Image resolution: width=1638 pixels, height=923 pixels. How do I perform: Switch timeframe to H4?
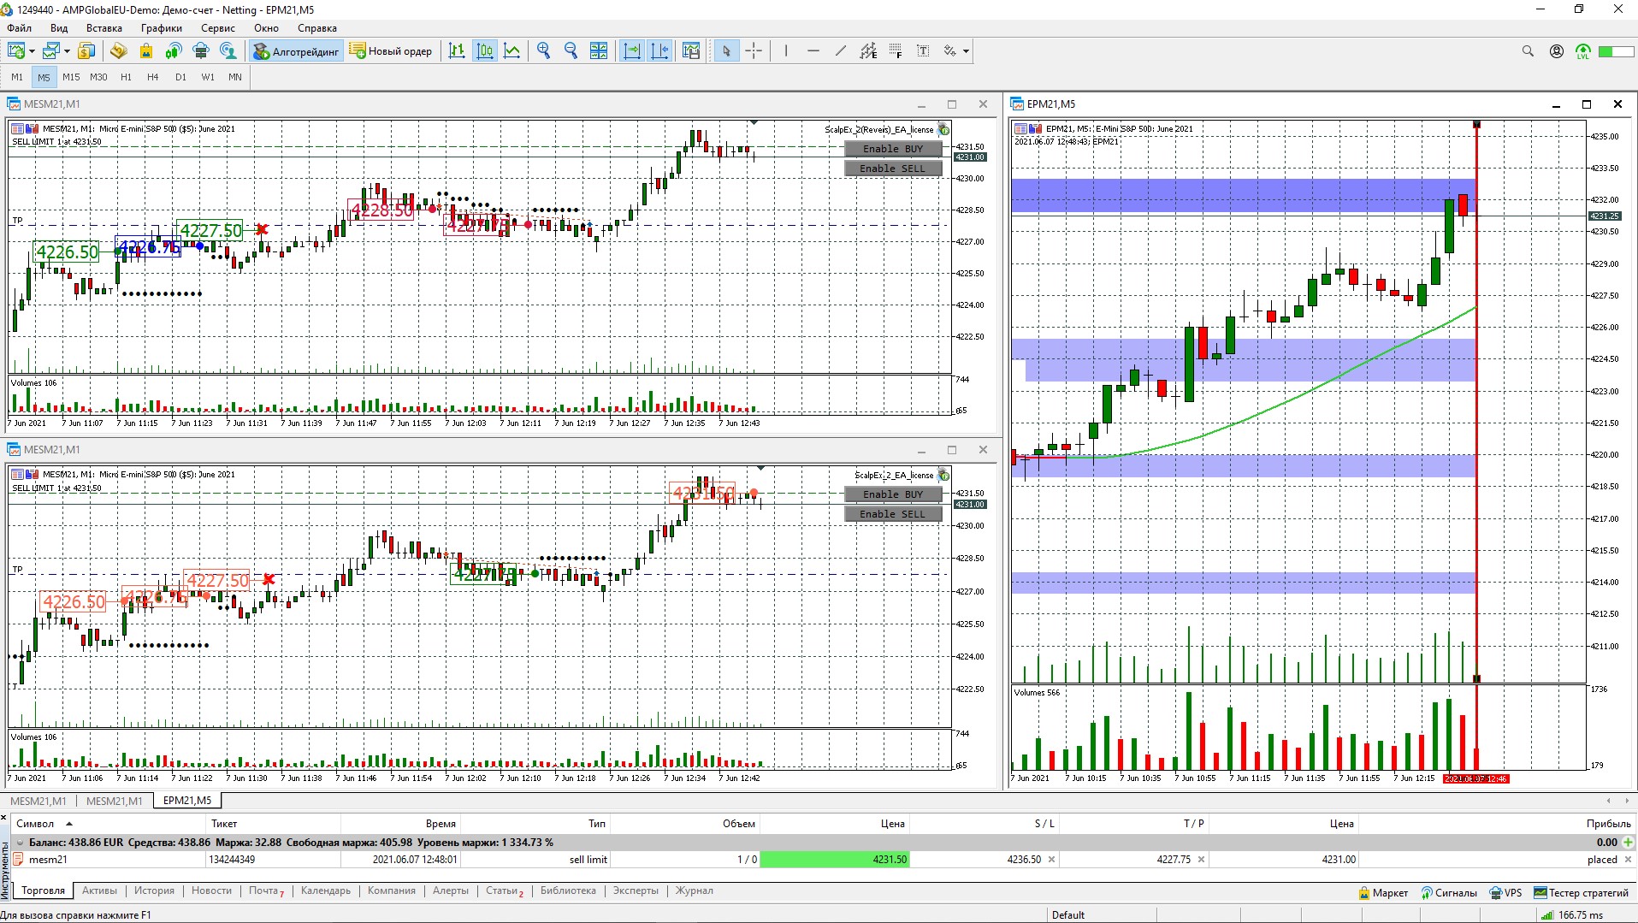(153, 77)
